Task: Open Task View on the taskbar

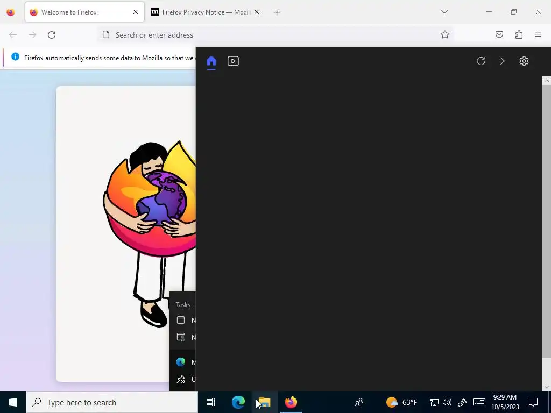Action: pyautogui.click(x=211, y=402)
